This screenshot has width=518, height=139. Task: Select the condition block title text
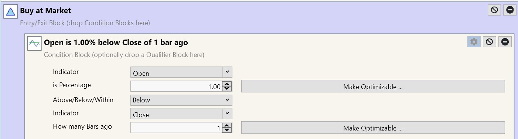click(x=116, y=43)
